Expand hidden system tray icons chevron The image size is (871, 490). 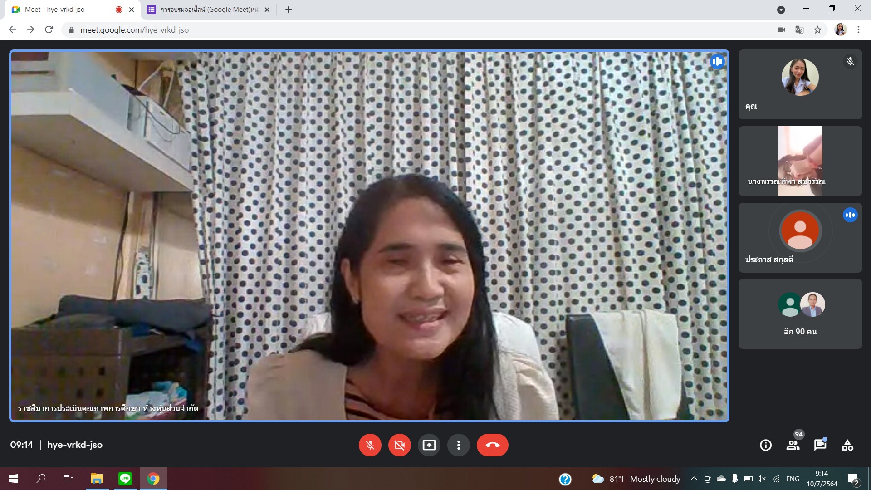(694, 479)
